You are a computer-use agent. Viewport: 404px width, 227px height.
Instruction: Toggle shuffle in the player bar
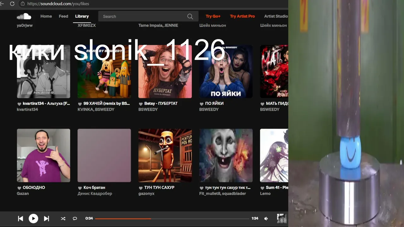pyautogui.click(x=63, y=218)
